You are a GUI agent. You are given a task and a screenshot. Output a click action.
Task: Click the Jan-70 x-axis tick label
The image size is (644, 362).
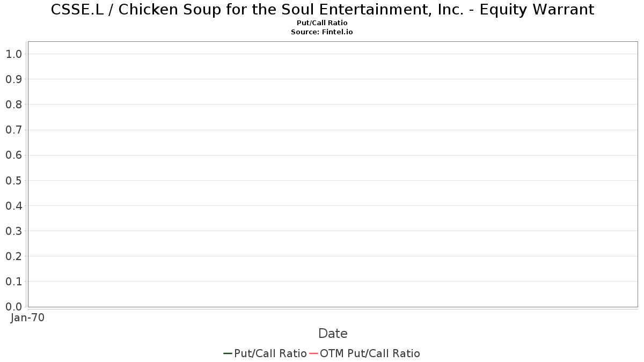point(27,317)
